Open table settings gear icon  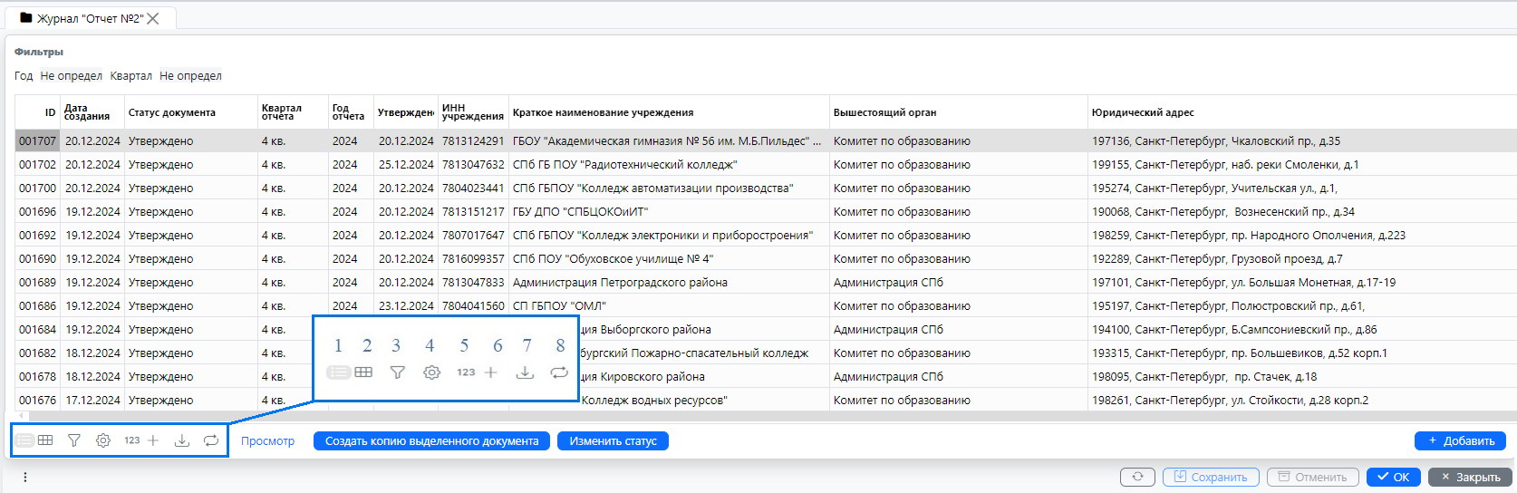pos(103,440)
